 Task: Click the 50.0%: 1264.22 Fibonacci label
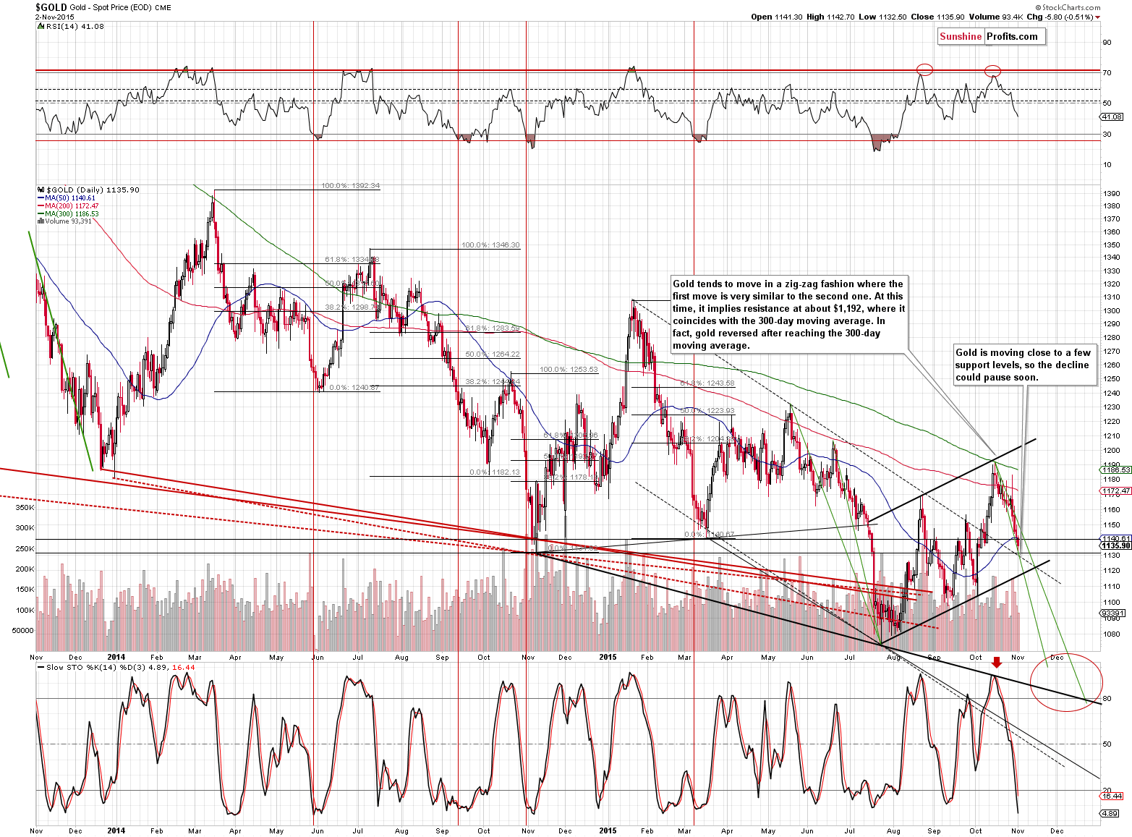tap(493, 354)
